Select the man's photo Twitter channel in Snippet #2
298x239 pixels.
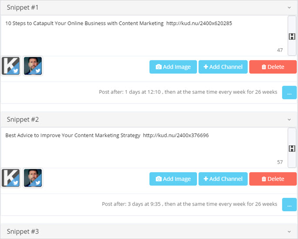click(x=33, y=178)
